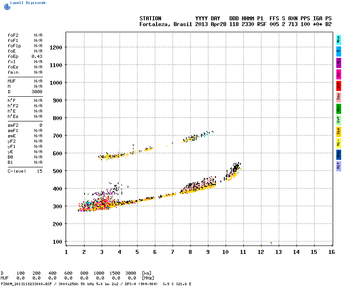The height and width of the screenshot is (287, 354).
Task: Click the magenta Vo- legend swatch
Action: [339, 74]
